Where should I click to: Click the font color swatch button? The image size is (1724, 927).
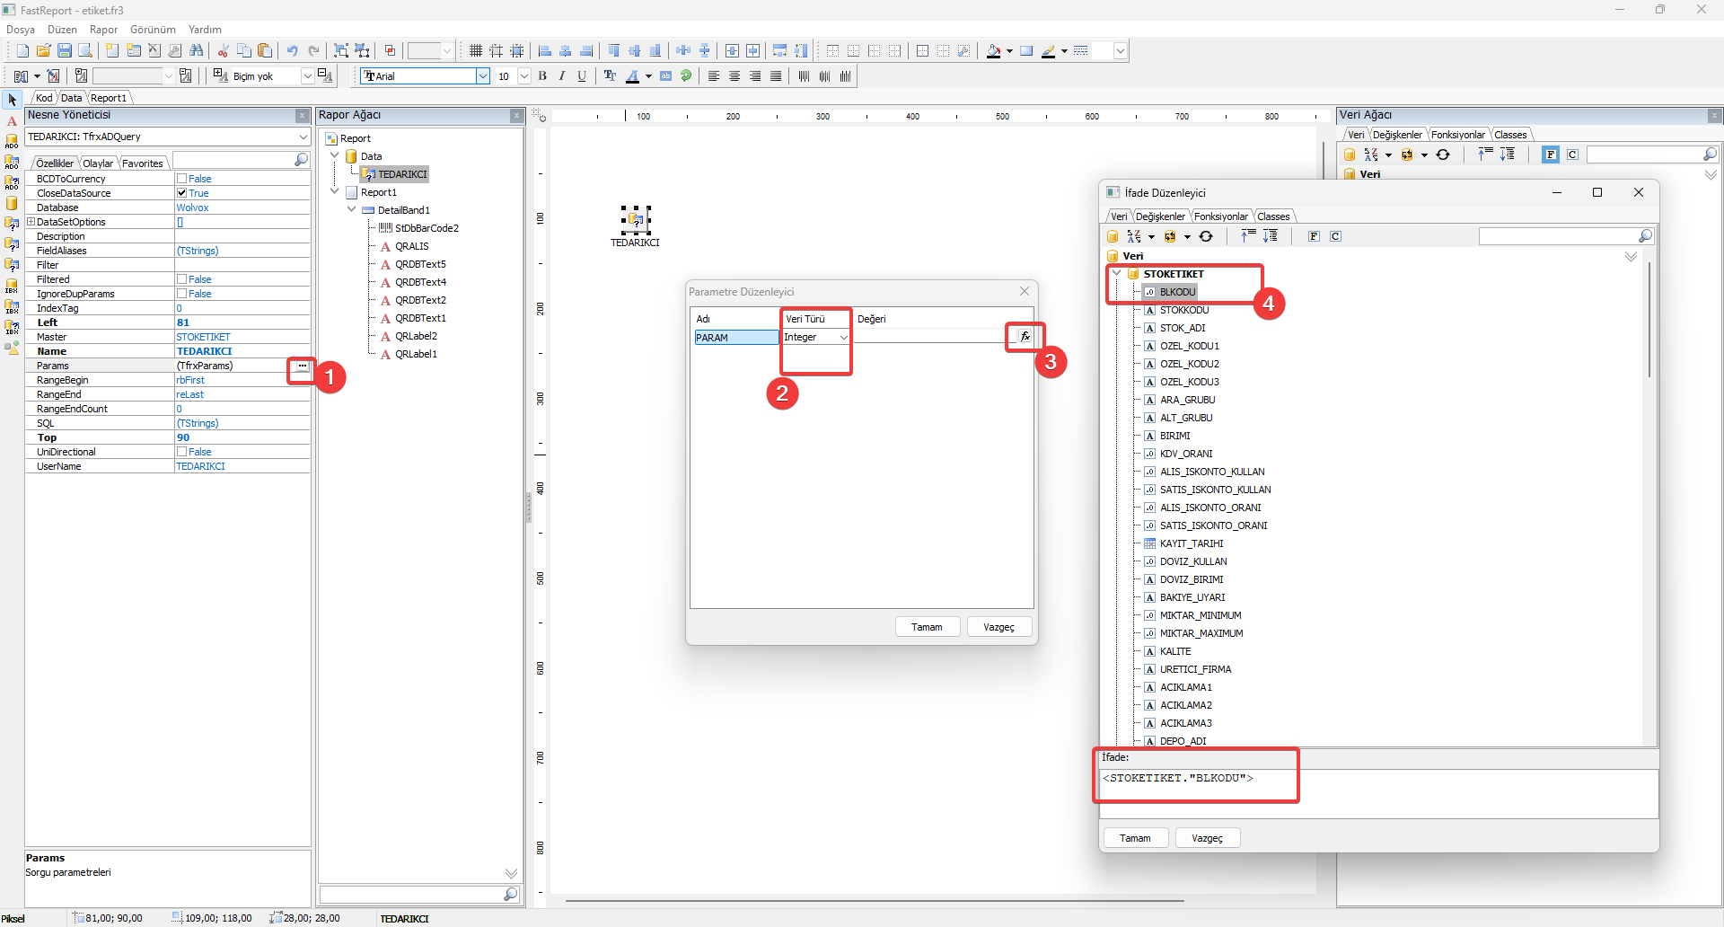click(633, 76)
